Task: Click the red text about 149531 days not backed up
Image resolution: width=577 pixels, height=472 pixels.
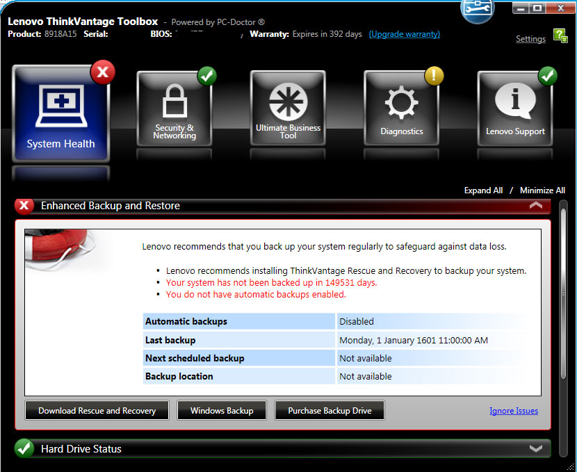Action: pos(272,282)
